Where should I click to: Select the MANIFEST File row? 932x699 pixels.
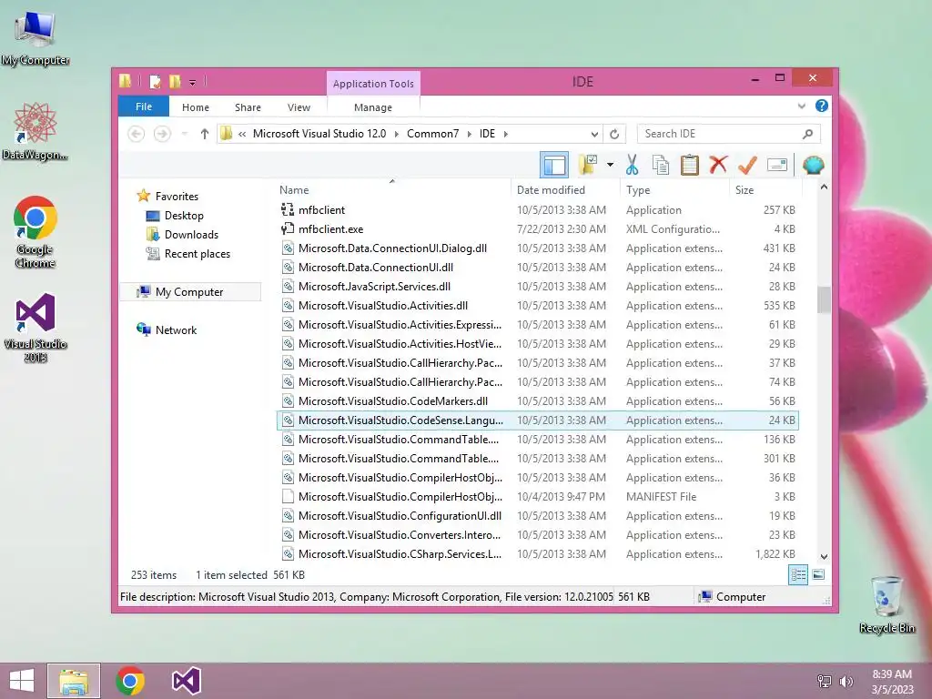[538, 496]
